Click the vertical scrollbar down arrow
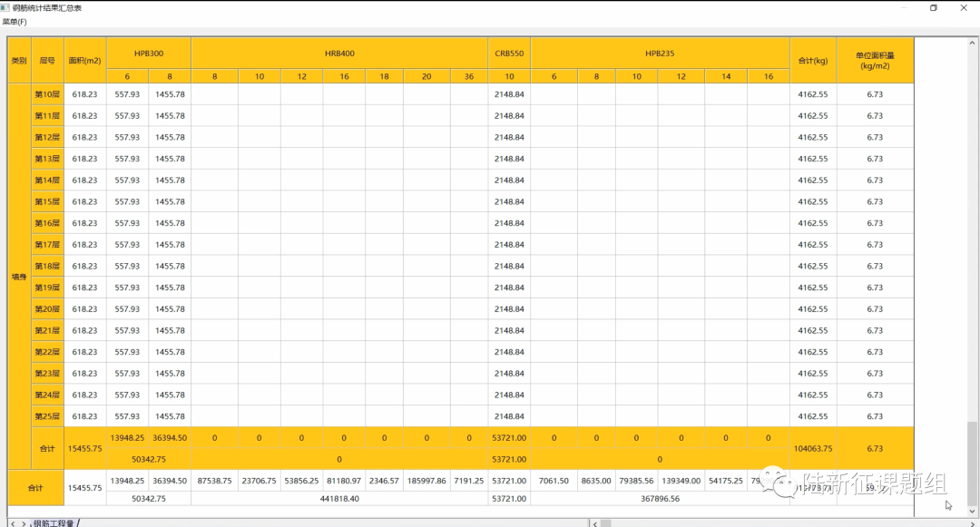 point(972,512)
